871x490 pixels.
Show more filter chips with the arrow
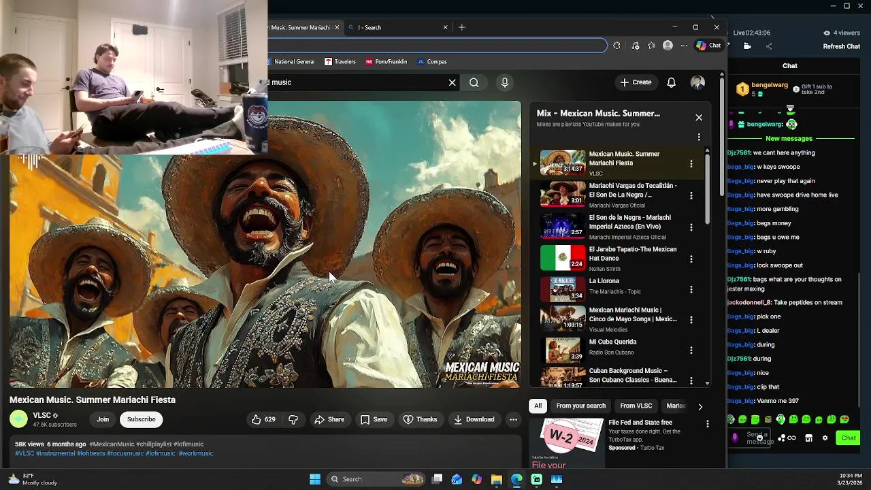(700, 406)
